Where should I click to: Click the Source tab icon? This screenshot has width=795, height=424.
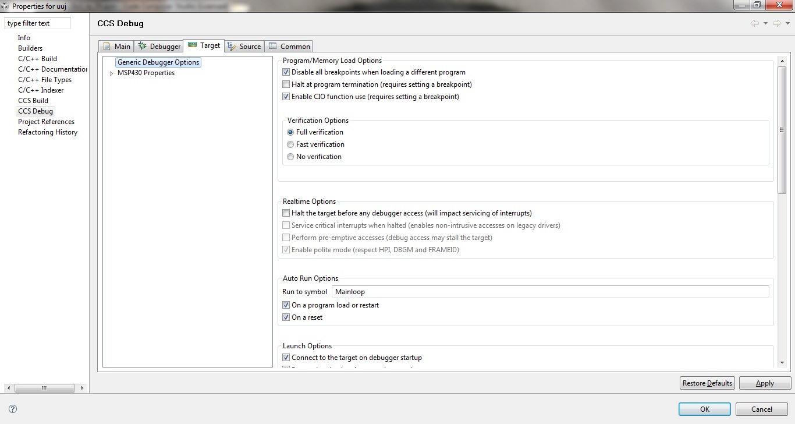(x=232, y=46)
